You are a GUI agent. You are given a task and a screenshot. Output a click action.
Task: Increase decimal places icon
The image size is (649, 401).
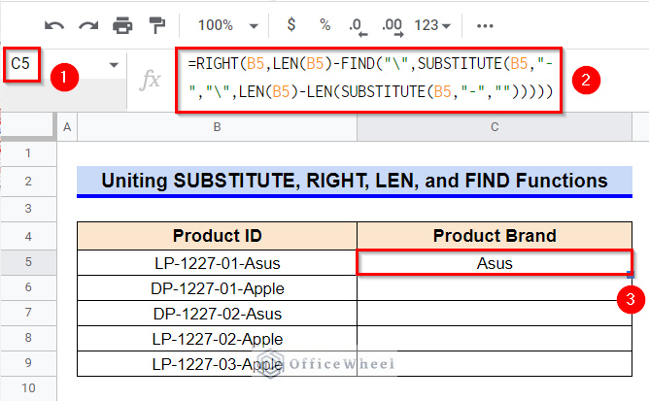393,27
